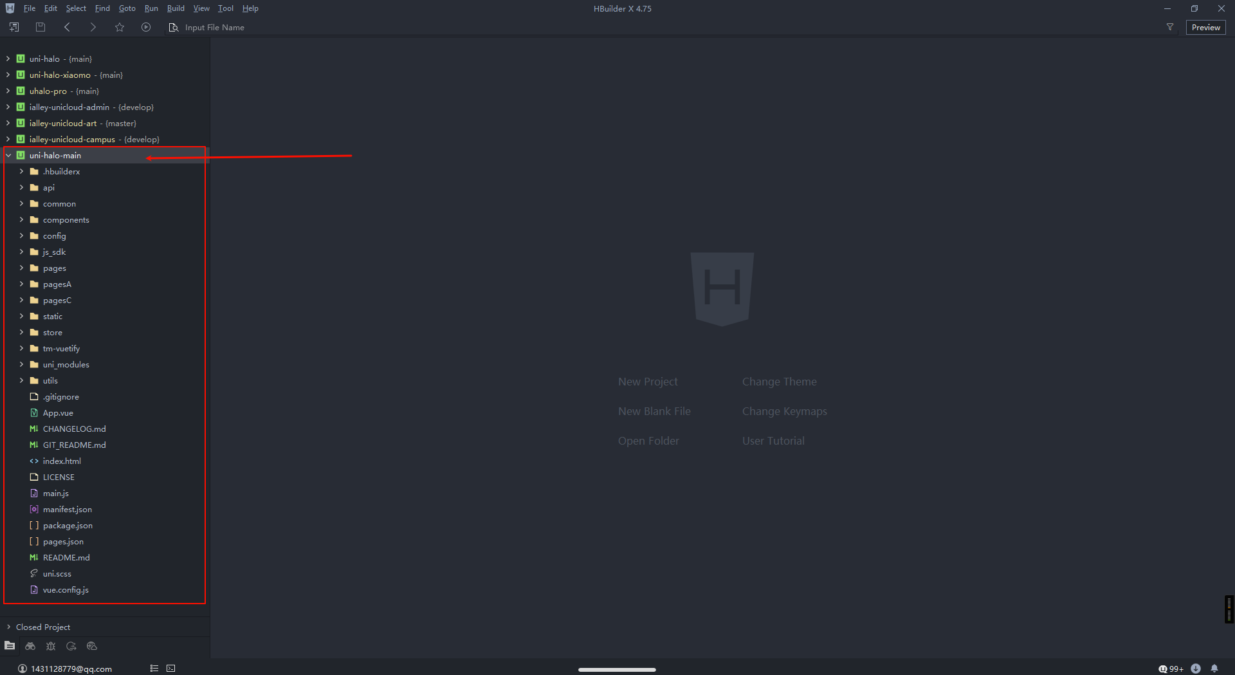Open the Edit menu
This screenshot has height=675, width=1235.
click(51, 8)
